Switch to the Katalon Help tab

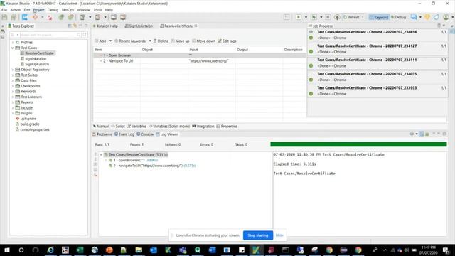click(105, 26)
